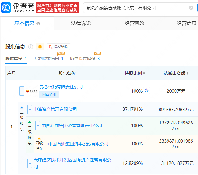198x175 pixels.
Task: Click the Qcc.com logo
Action: pyautogui.click(x=18, y=7)
